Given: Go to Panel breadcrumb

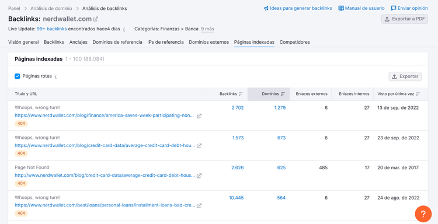Looking at the screenshot, I should pyautogui.click(x=14, y=8).
